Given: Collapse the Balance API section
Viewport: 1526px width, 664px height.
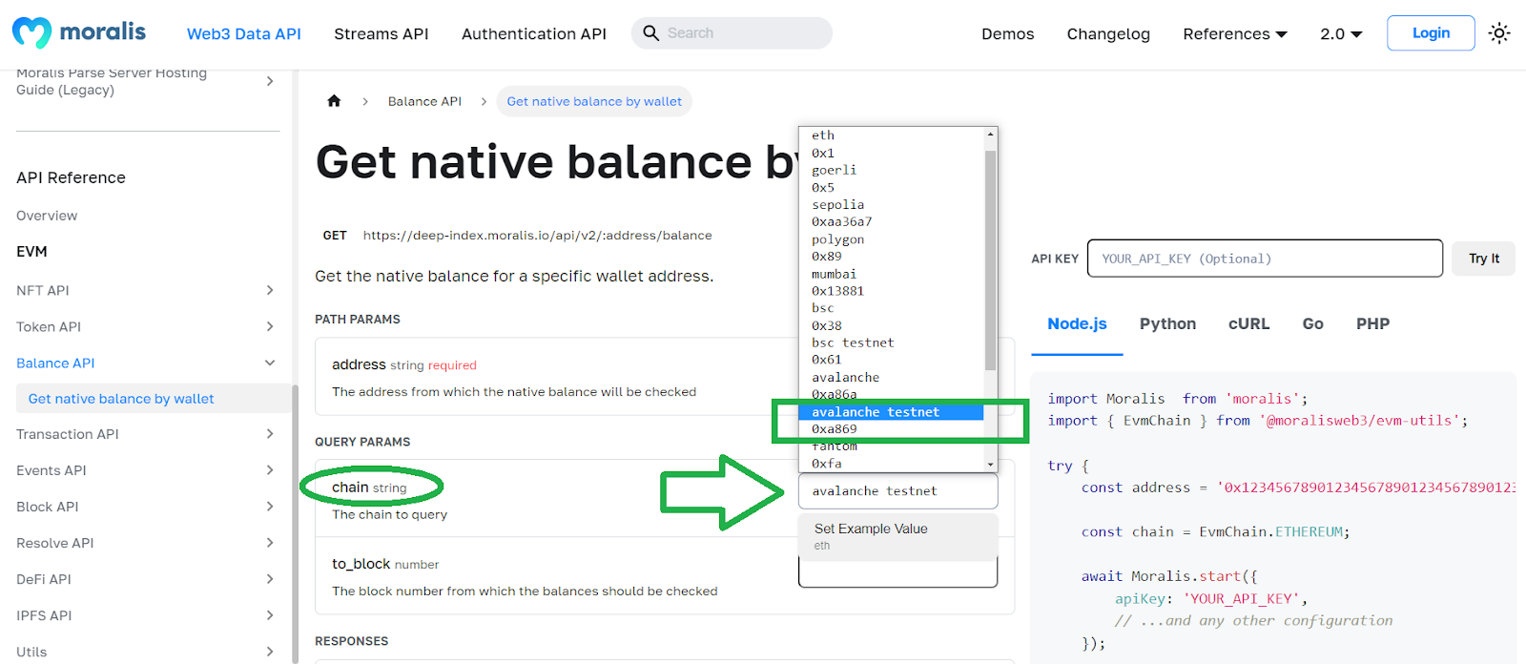Looking at the screenshot, I should pyautogui.click(x=270, y=363).
